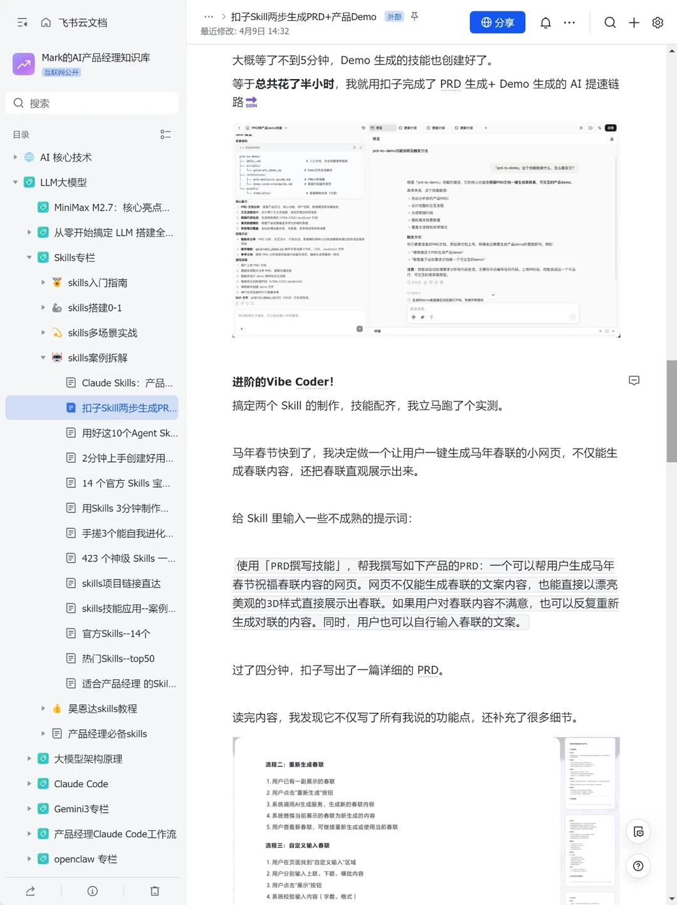Open the more options menu in header
Viewport: 677px width, 905px height.
coord(569,23)
